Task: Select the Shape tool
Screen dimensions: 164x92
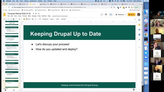Action: [x=33, y=19]
